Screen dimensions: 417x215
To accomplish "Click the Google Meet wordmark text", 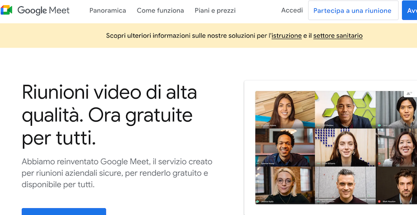I will point(43,10).
